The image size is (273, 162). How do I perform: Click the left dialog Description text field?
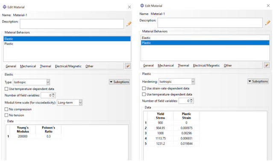[72, 24]
